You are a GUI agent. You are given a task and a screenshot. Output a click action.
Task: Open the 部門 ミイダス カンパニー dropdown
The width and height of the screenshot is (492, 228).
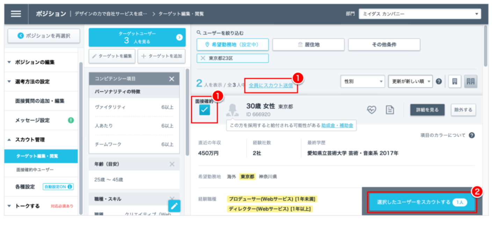pos(420,14)
